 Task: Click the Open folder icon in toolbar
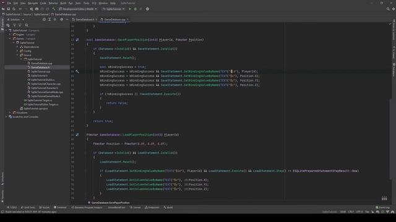[x=3, y=9]
